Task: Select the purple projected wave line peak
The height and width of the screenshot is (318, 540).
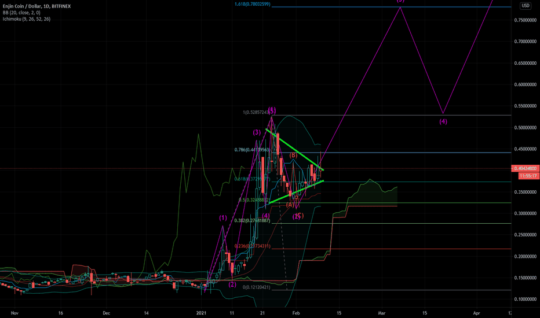Action: click(x=400, y=7)
